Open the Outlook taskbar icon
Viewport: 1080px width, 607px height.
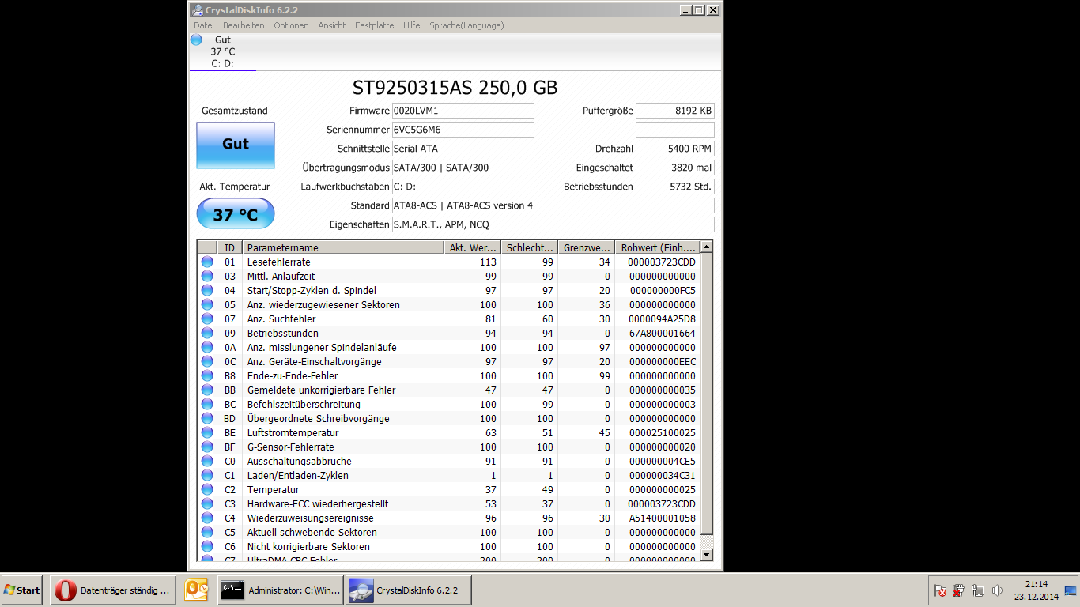196,590
